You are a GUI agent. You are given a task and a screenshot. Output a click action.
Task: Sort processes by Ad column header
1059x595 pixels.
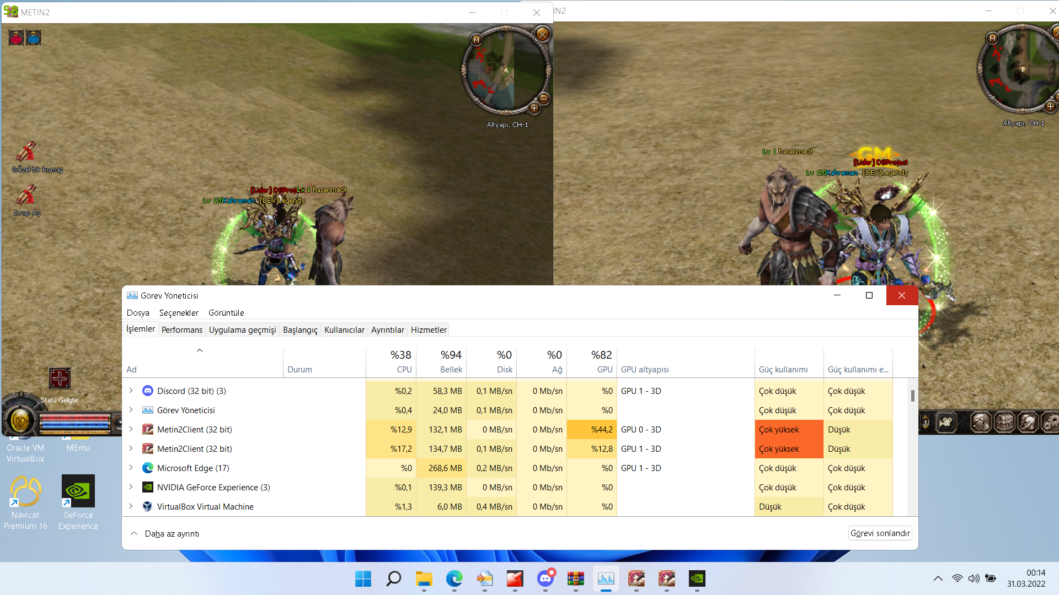click(202, 361)
